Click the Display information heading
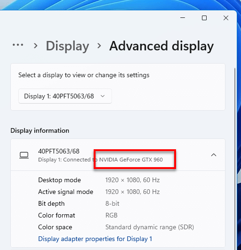Viewport: 241px width, 250px height. [40, 130]
